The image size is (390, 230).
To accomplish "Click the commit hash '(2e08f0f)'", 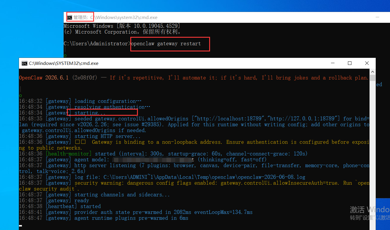I will (85, 78).
